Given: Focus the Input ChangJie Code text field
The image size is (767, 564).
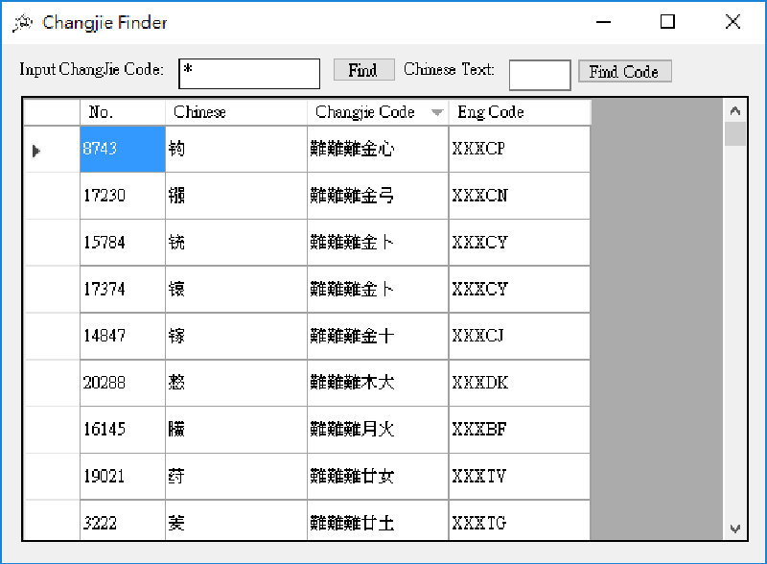Looking at the screenshot, I should click(x=249, y=73).
